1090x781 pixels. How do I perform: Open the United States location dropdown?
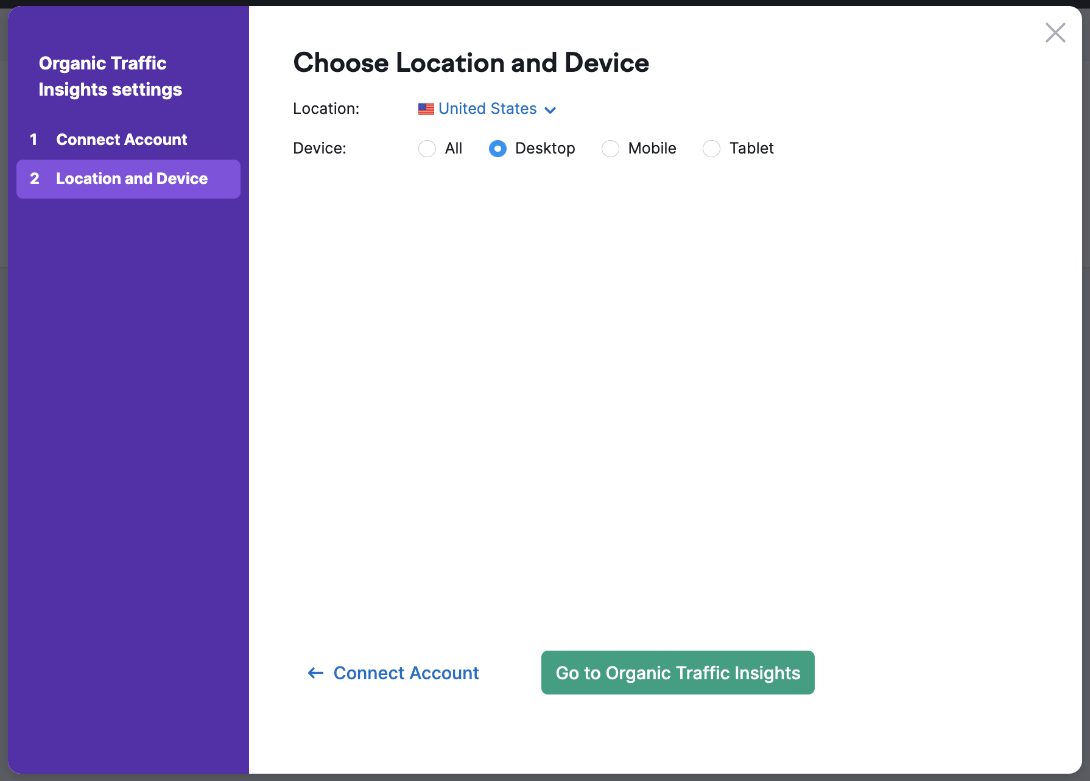point(487,109)
